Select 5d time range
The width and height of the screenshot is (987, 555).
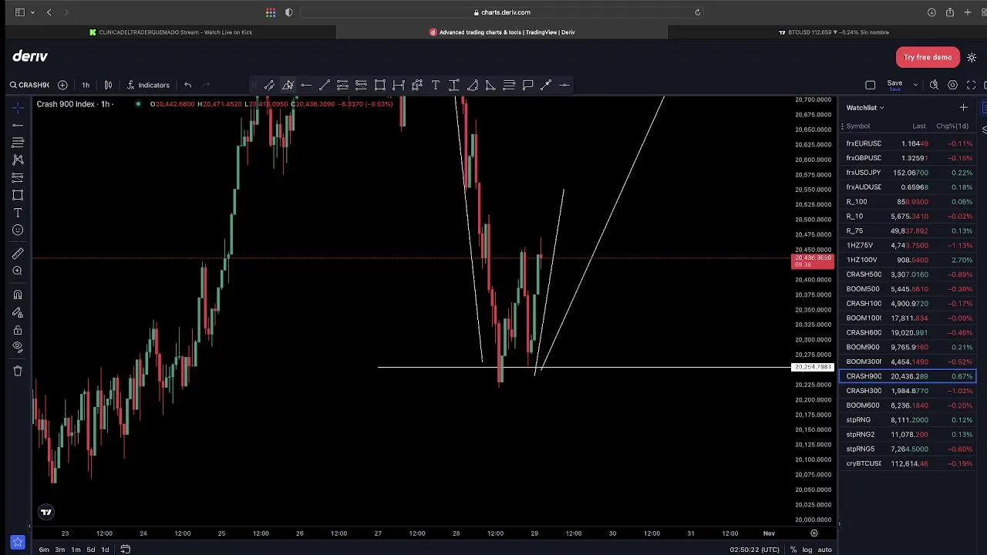pyautogui.click(x=91, y=550)
